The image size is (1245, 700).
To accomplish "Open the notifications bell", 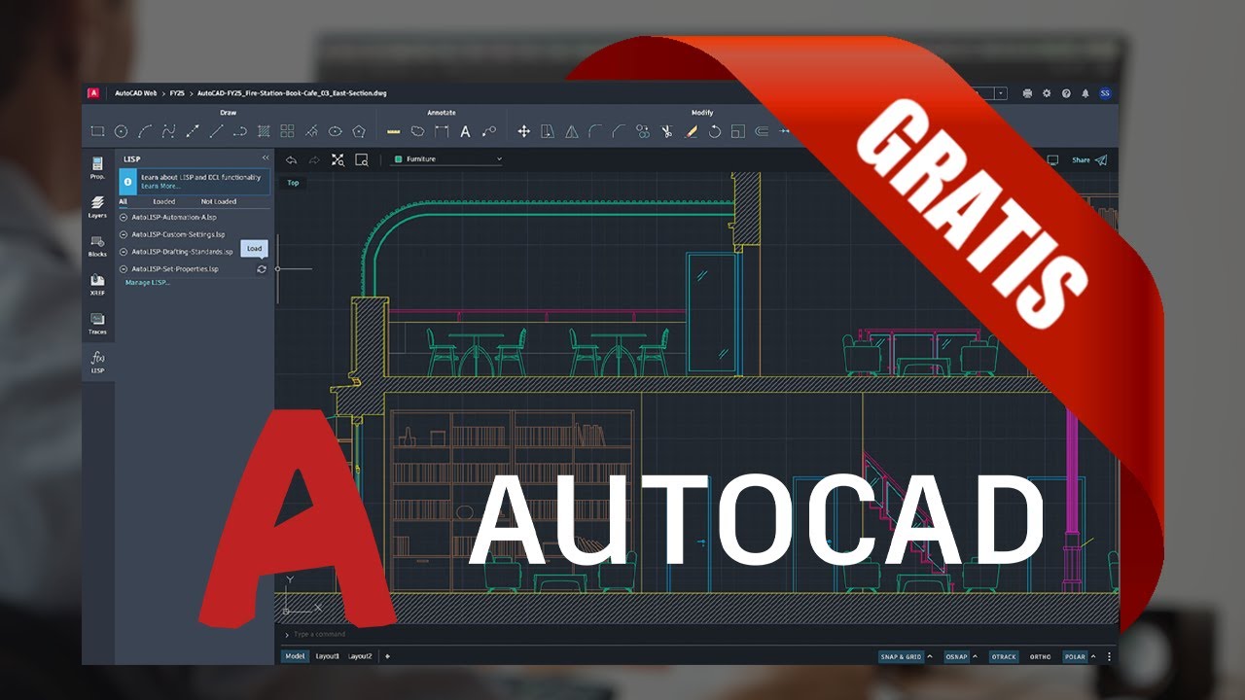I will (1085, 93).
